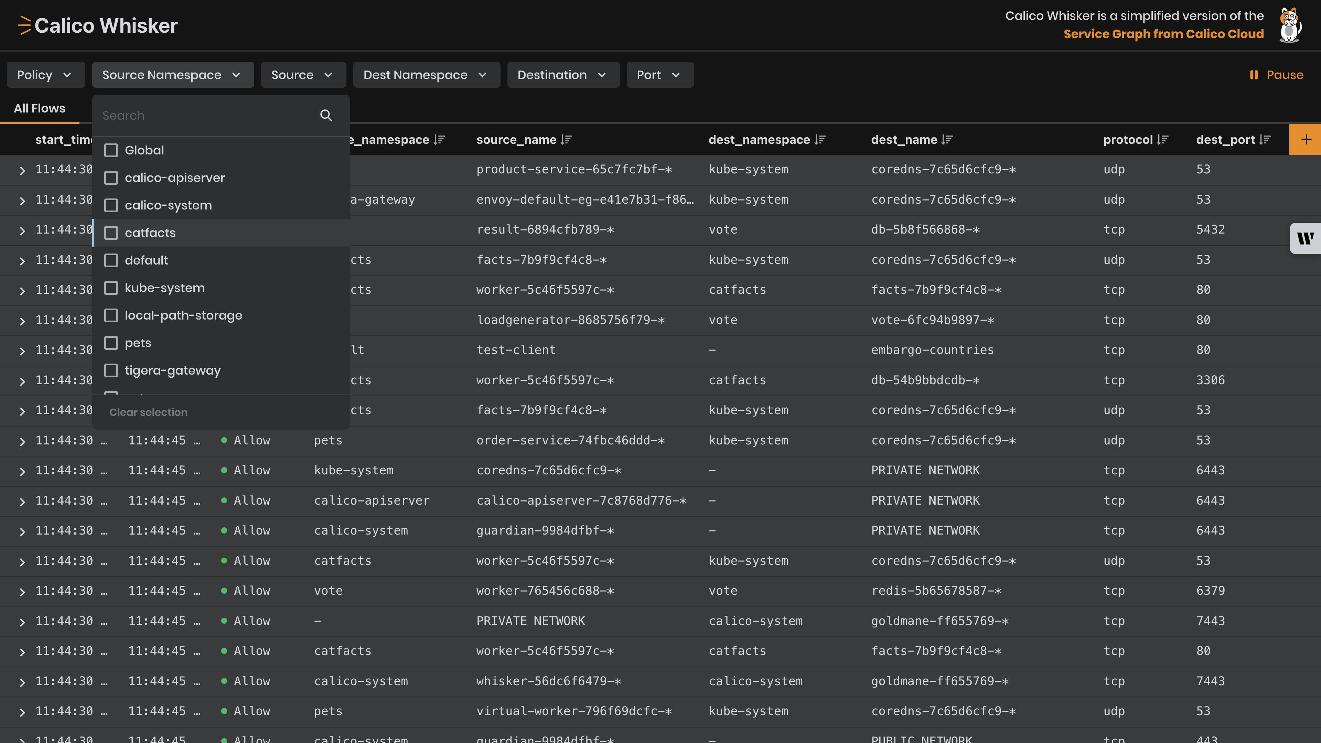Sort by dest_name column icon
The width and height of the screenshot is (1321, 743).
947,139
